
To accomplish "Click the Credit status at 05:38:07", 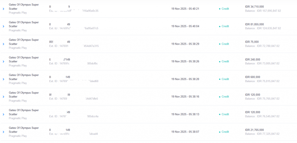I will point(225,132).
